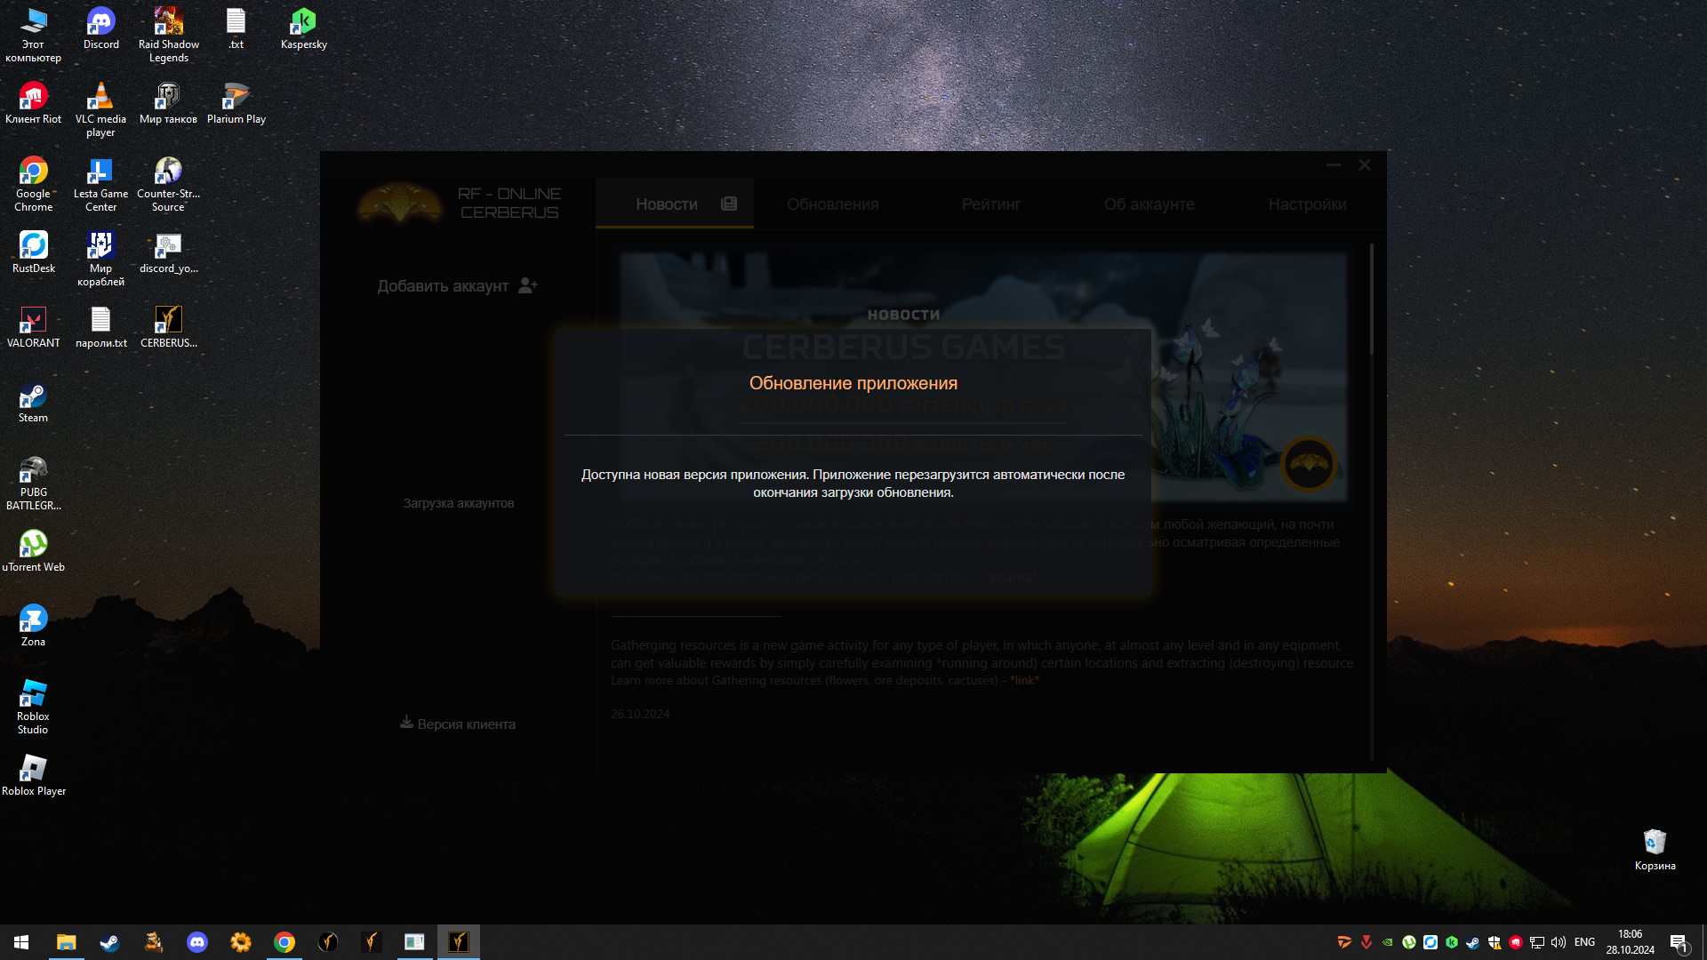Launch Клиент Riot from desktop
Screen dimensions: 1707x960
[33, 104]
